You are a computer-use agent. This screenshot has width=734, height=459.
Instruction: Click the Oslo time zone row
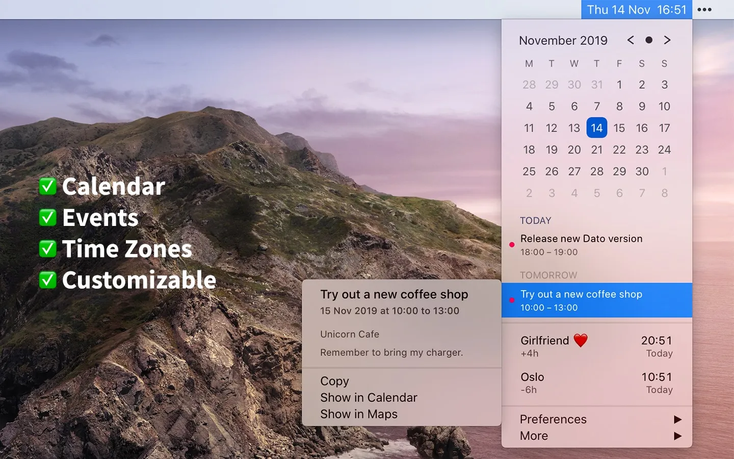click(x=596, y=383)
